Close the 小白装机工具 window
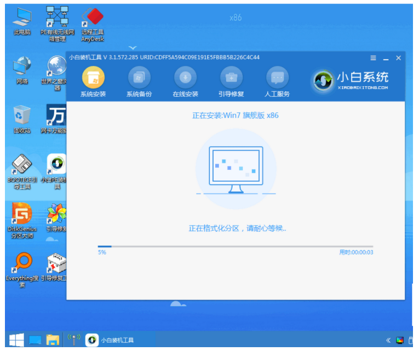The image size is (419, 351). pyautogui.click(x=398, y=58)
